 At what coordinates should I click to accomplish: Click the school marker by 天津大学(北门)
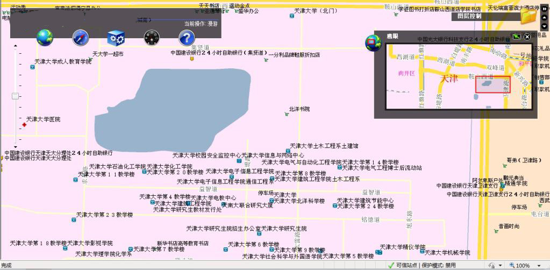click(x=292, y=16)
